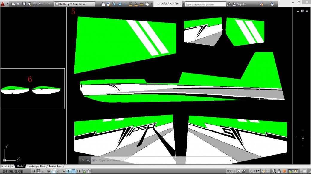Click the Plot printer icon
Viewport: 311px width, 174px height.
[x=35, y=4]
